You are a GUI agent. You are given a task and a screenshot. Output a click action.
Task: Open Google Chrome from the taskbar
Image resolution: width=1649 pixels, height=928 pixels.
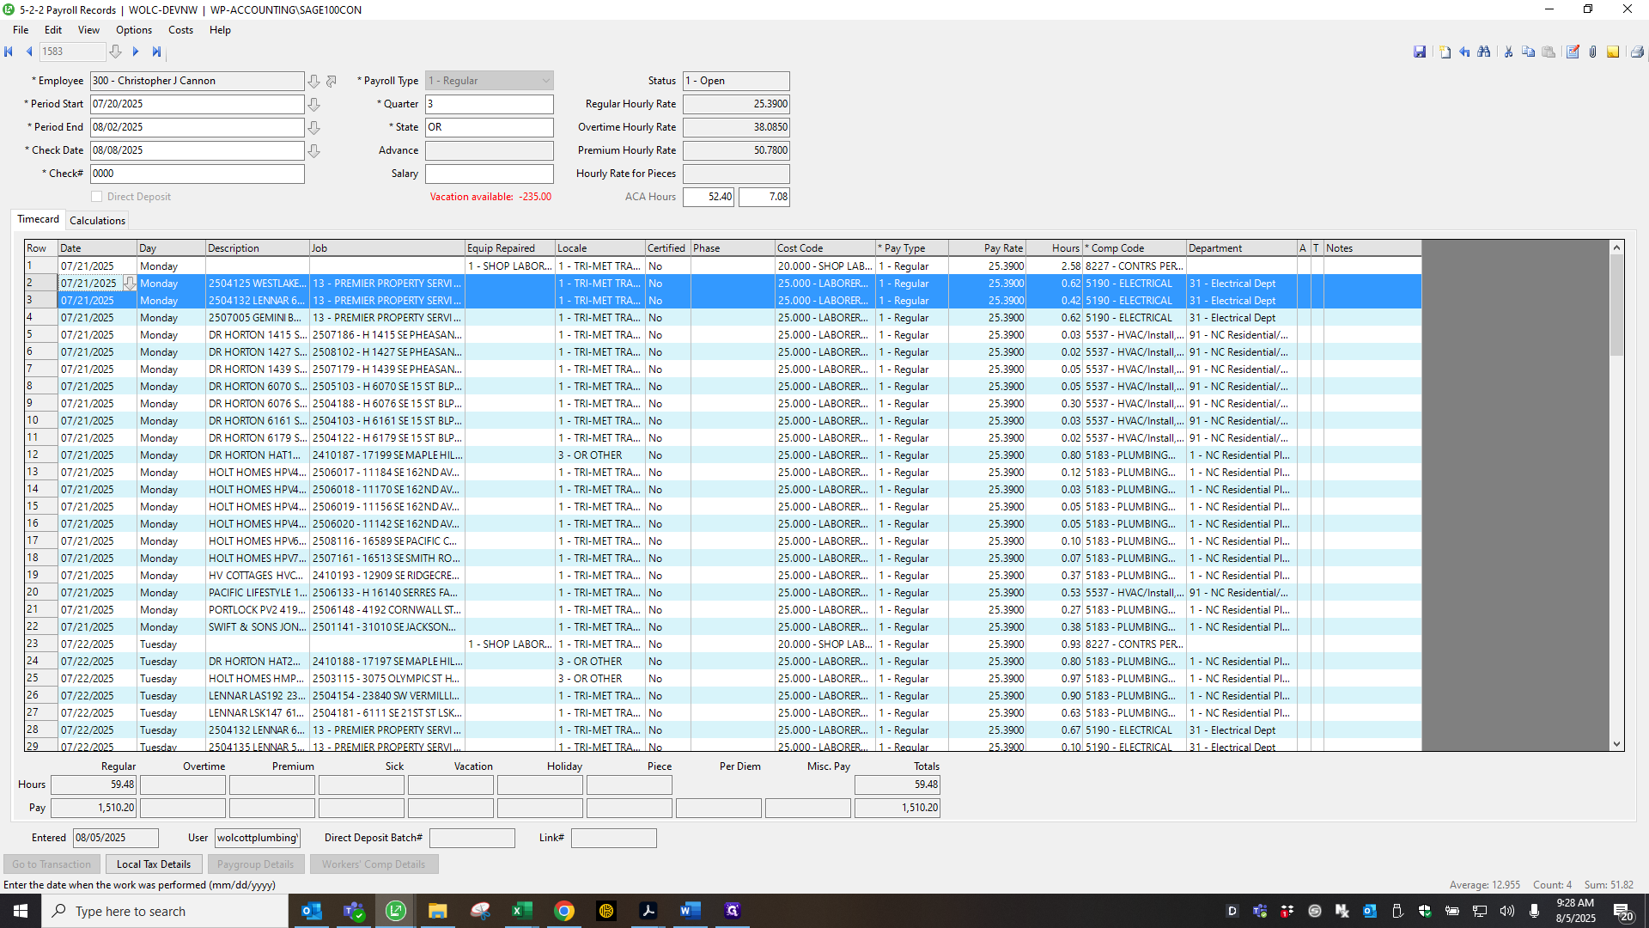[564, 911]
